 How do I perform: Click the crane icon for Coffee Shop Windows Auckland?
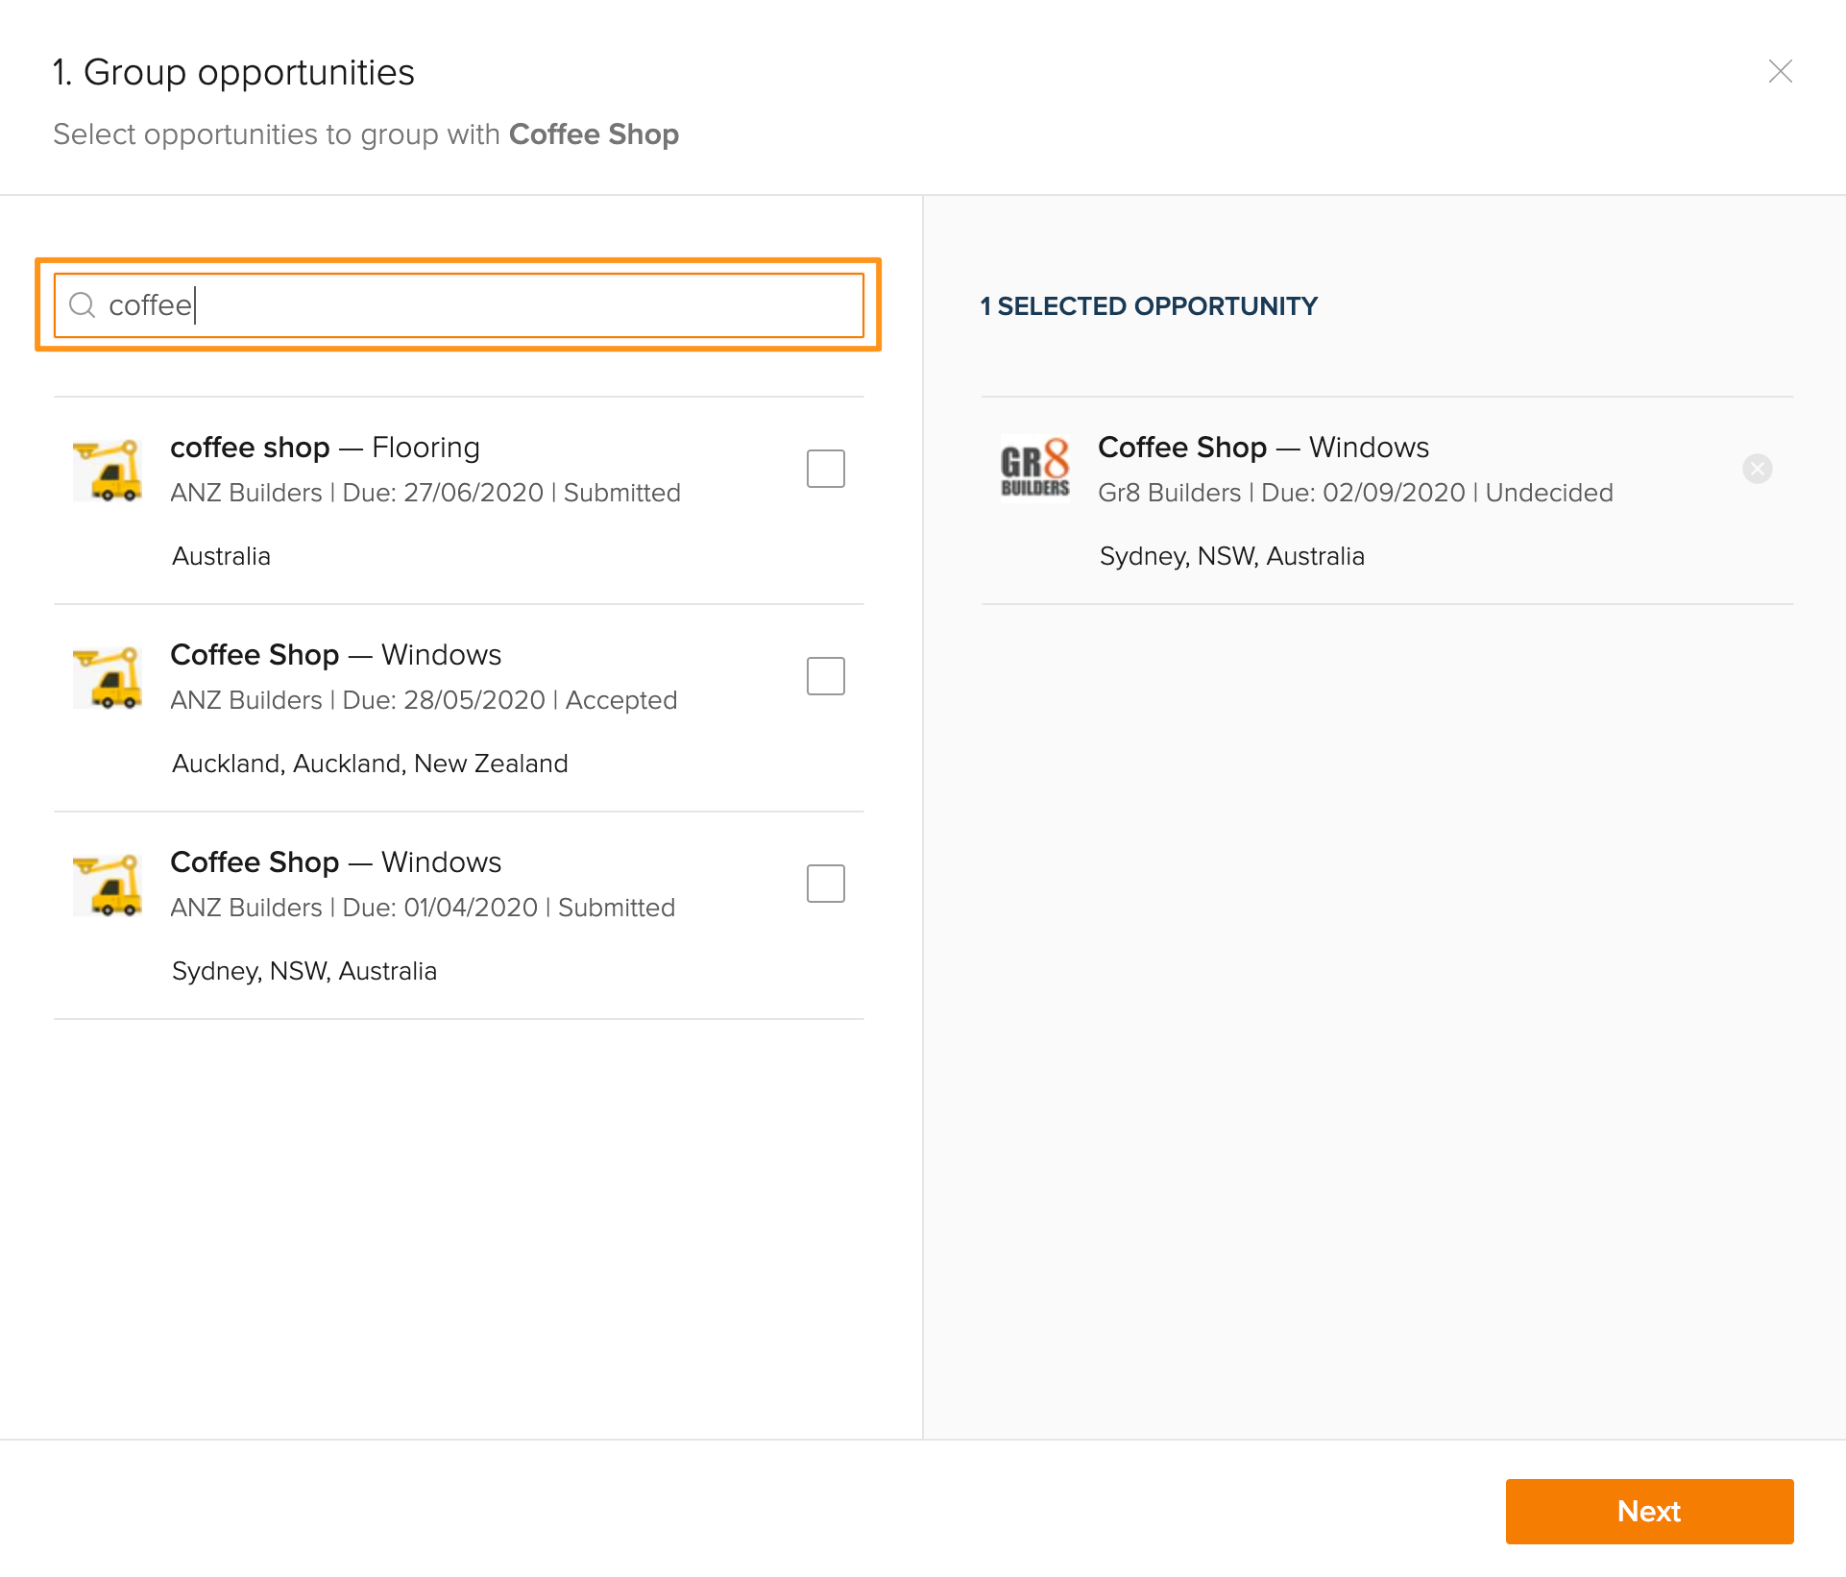tap(110, 677)
